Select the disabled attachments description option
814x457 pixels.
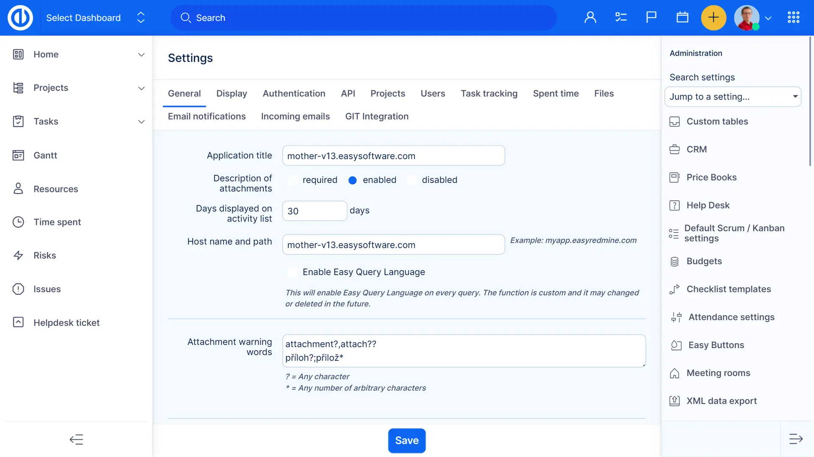click(411, 180)
